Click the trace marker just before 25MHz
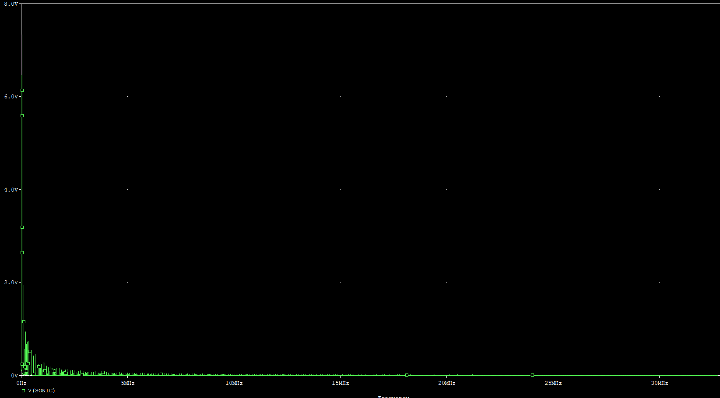The image size is (720, 398). [532, 375]
